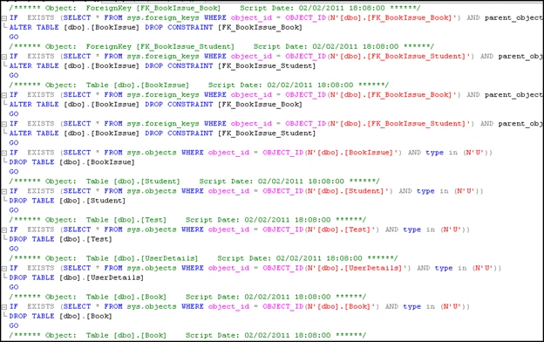Viewport: 544px width, 342px height.
Task: Click comment line 'Object: ForeignKey [FK_BookIssue_Student]'
Action: coord(221,46)
